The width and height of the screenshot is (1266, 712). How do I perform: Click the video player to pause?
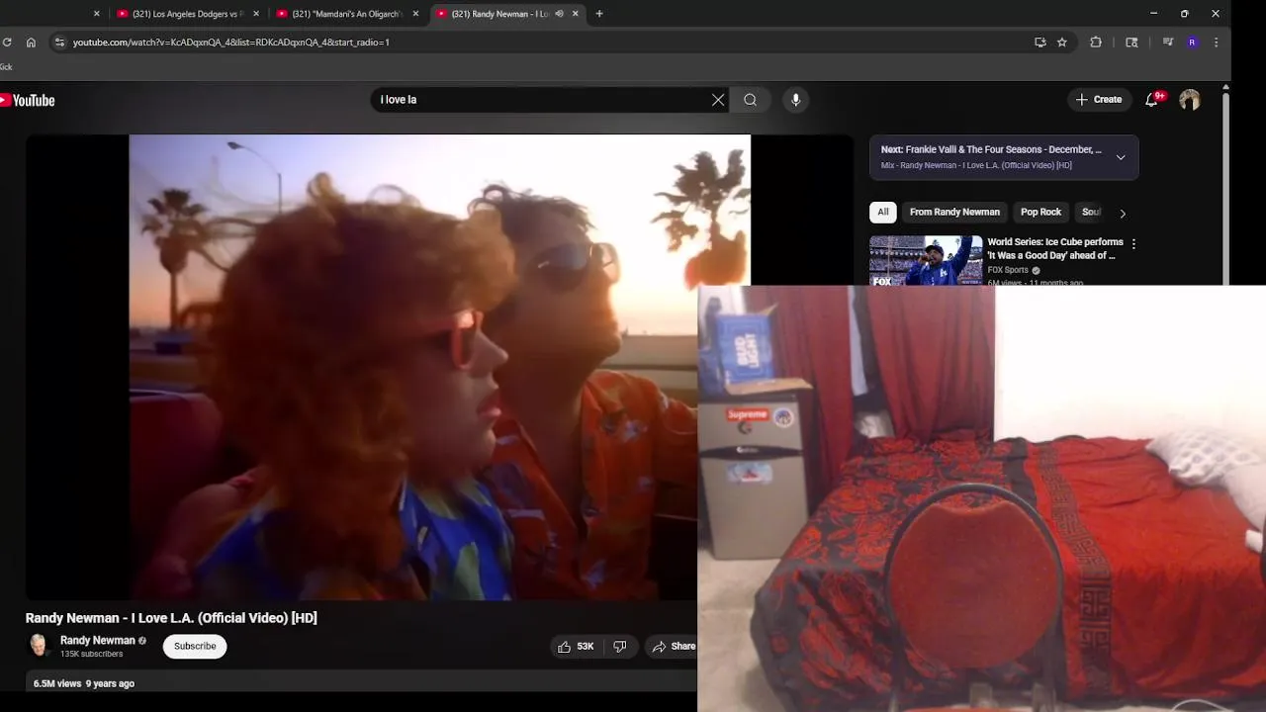click(439, 367)
